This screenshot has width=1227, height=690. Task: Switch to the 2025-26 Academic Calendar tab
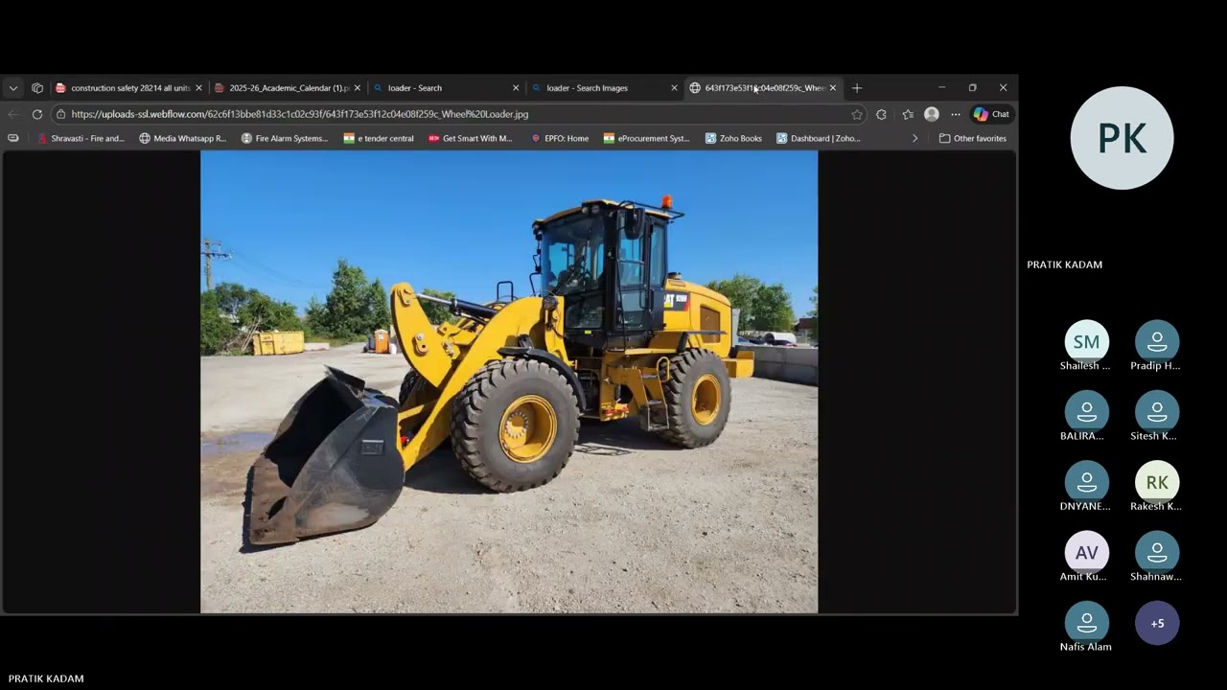click(288, 88)
